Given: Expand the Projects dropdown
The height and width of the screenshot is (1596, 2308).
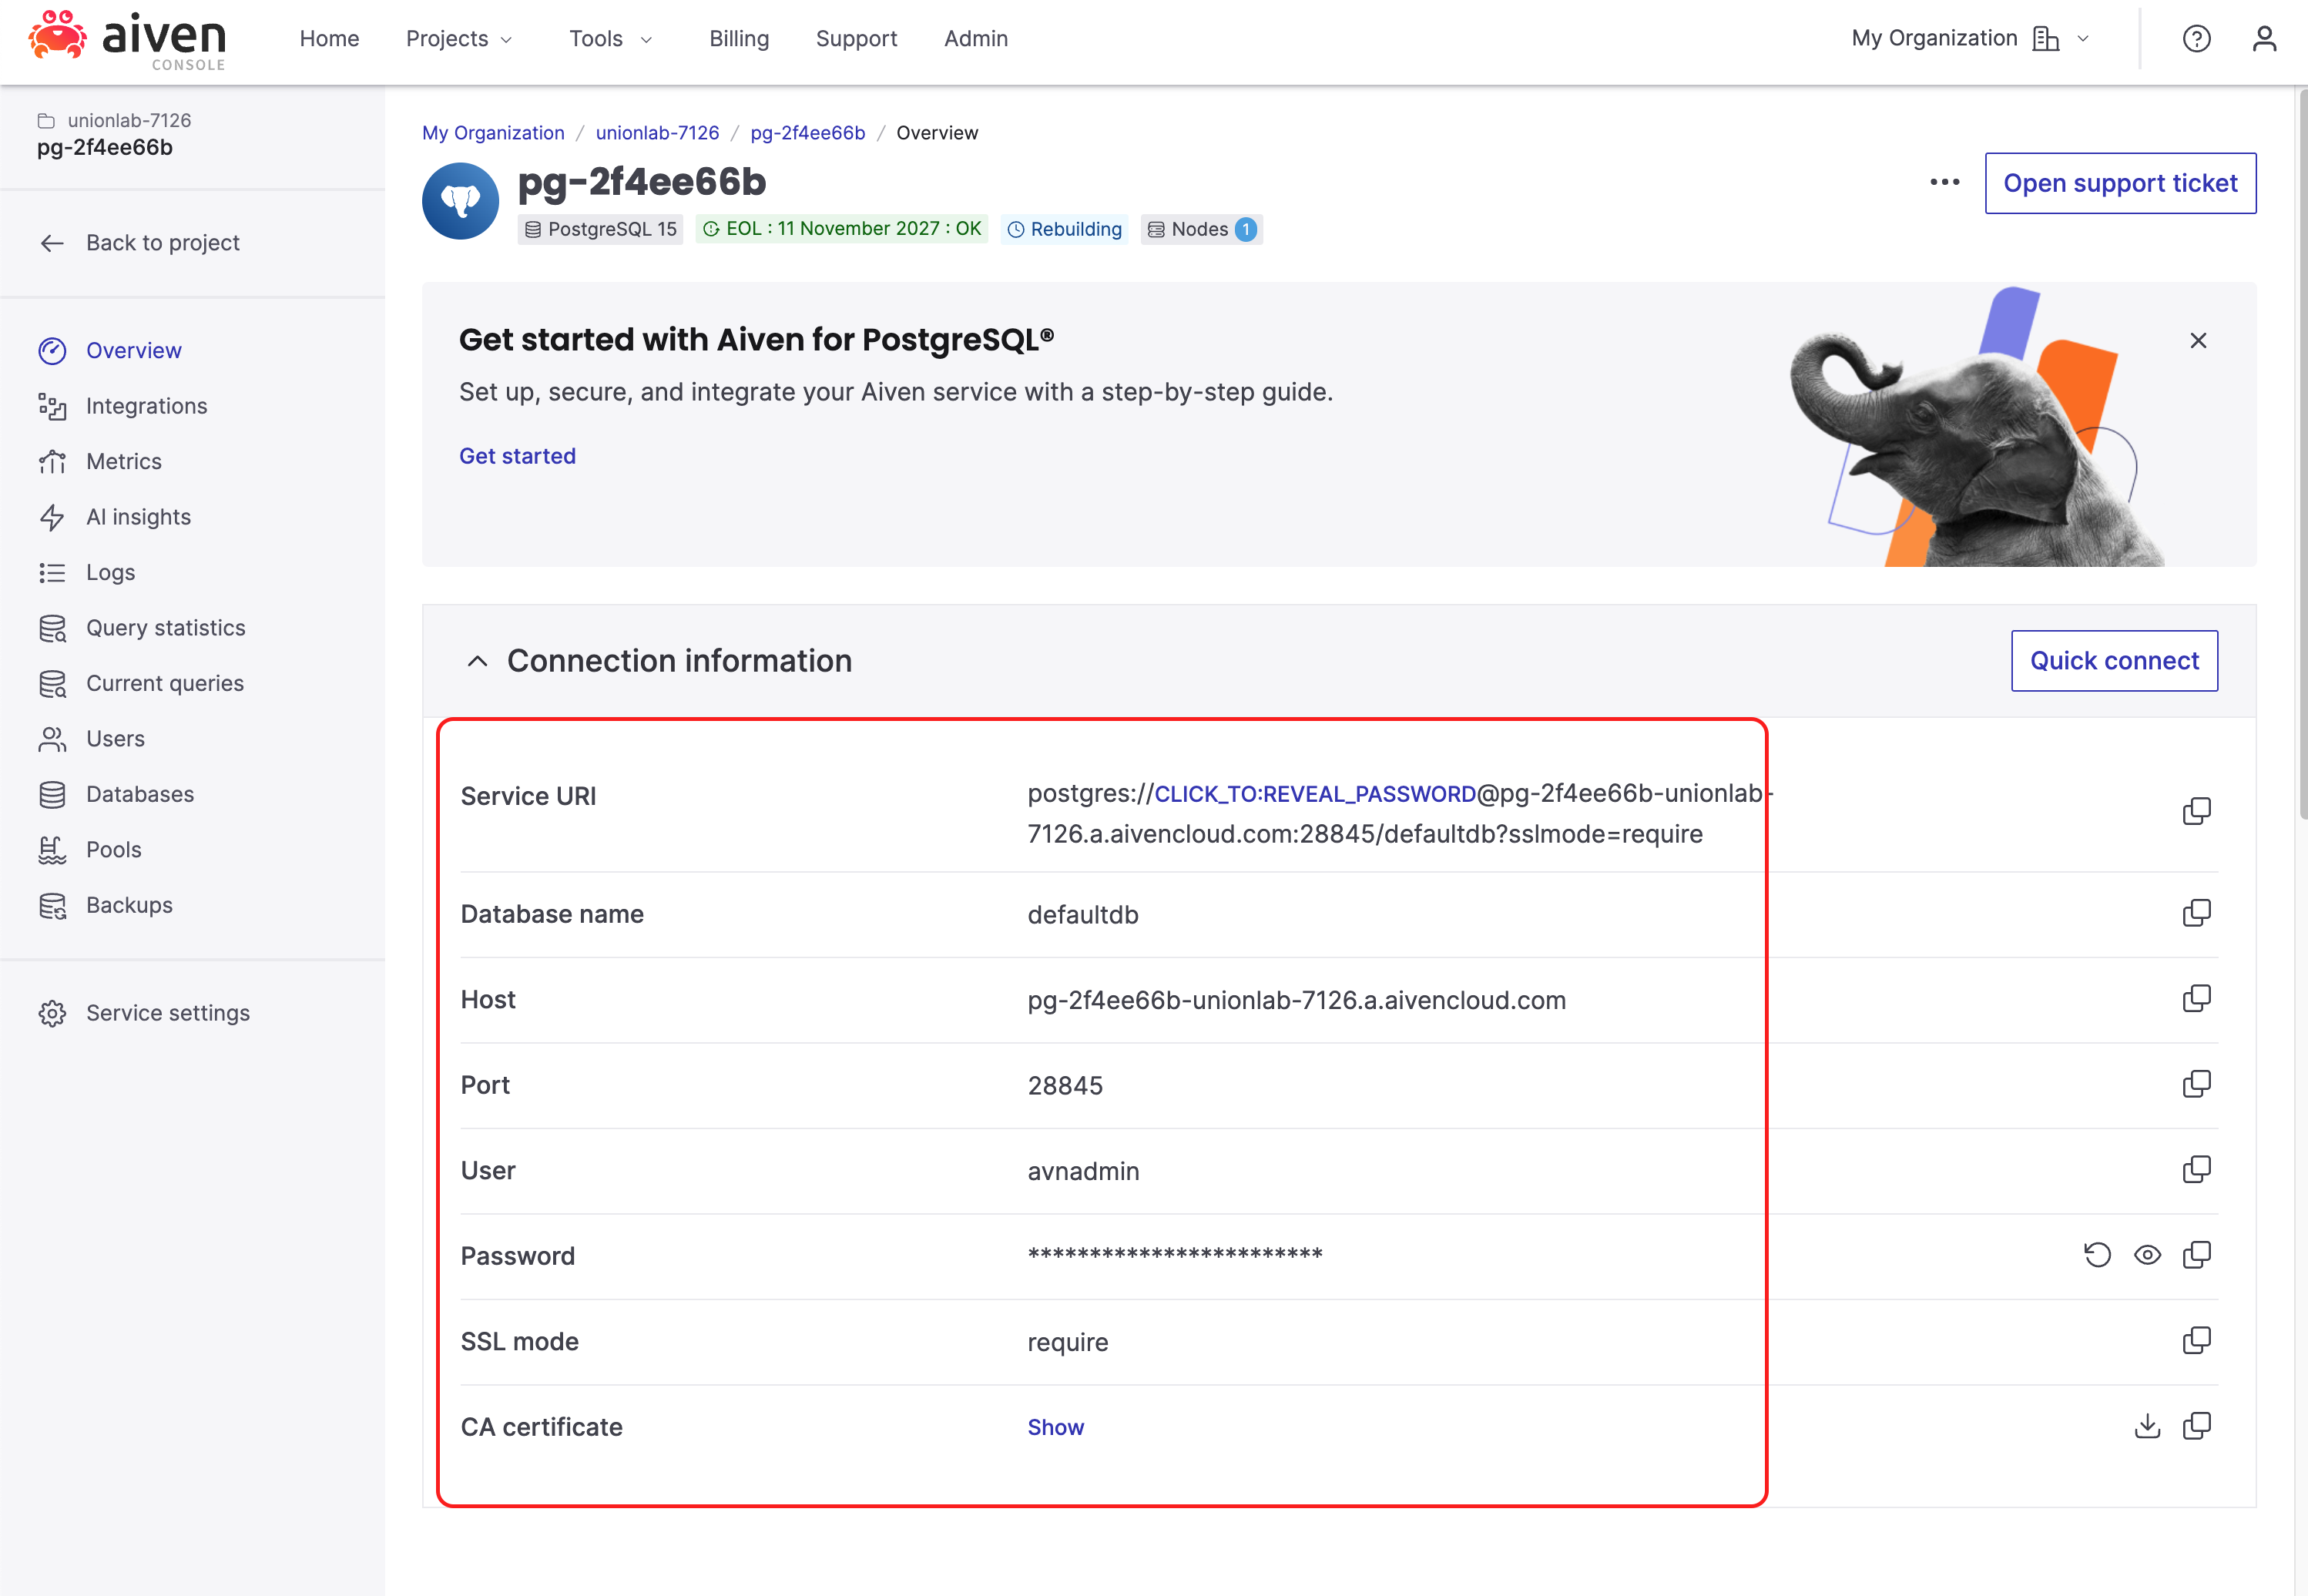Looking at the screenshot, I should (459, 38).
